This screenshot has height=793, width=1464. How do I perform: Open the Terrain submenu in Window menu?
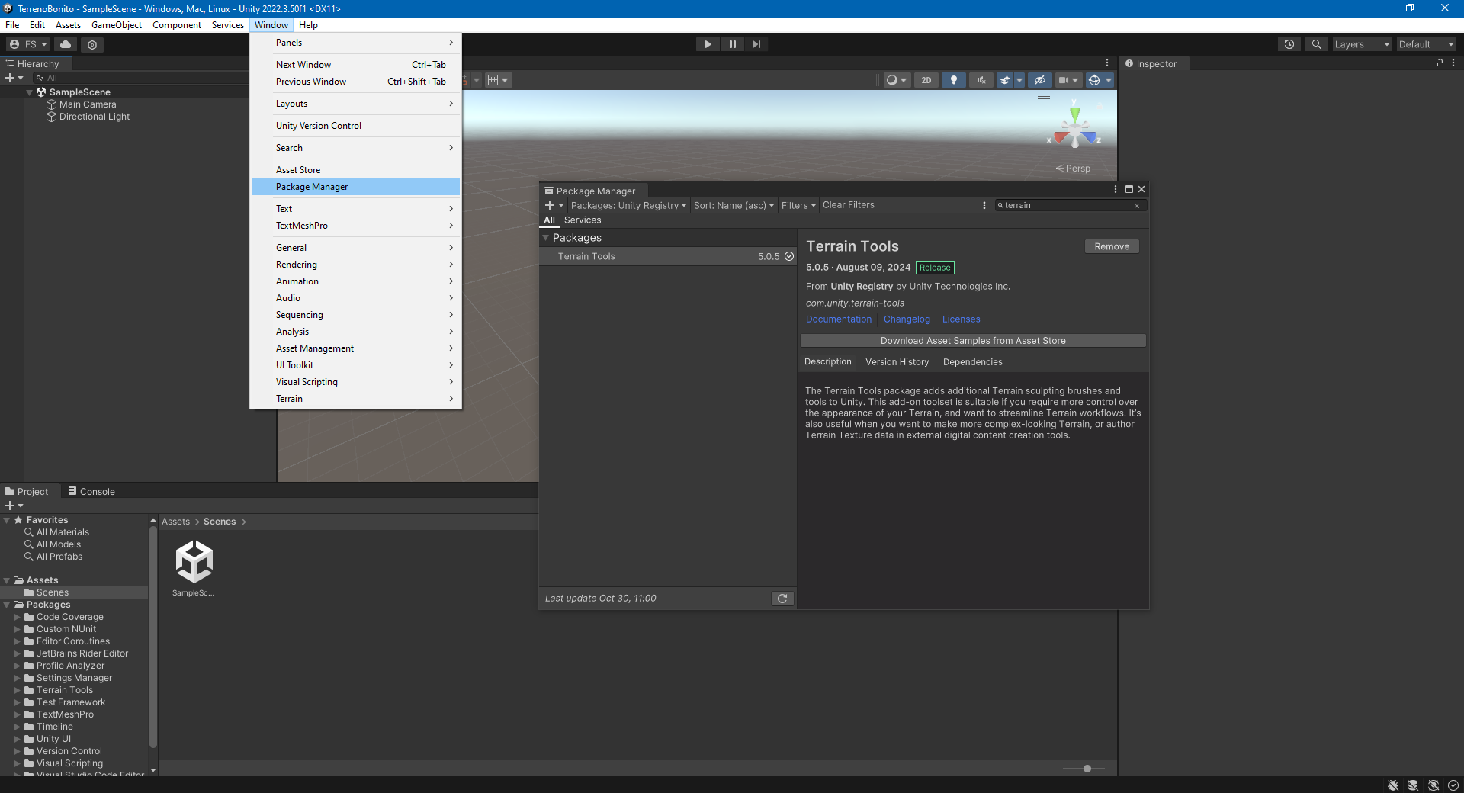click(355, 399)
